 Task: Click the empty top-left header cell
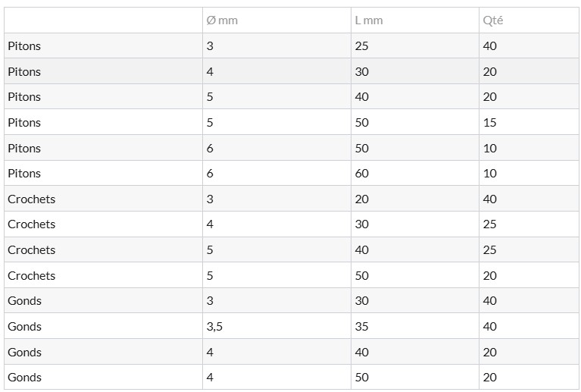[x=103, y=20]
